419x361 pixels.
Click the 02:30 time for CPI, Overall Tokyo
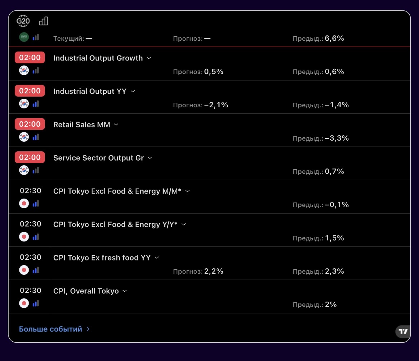click(30, 291)
